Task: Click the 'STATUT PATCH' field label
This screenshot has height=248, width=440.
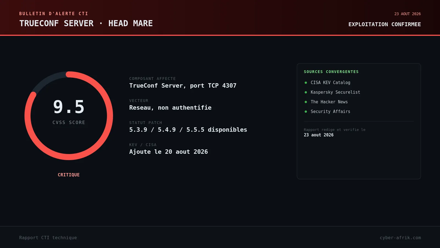Action: pos(145,123)
